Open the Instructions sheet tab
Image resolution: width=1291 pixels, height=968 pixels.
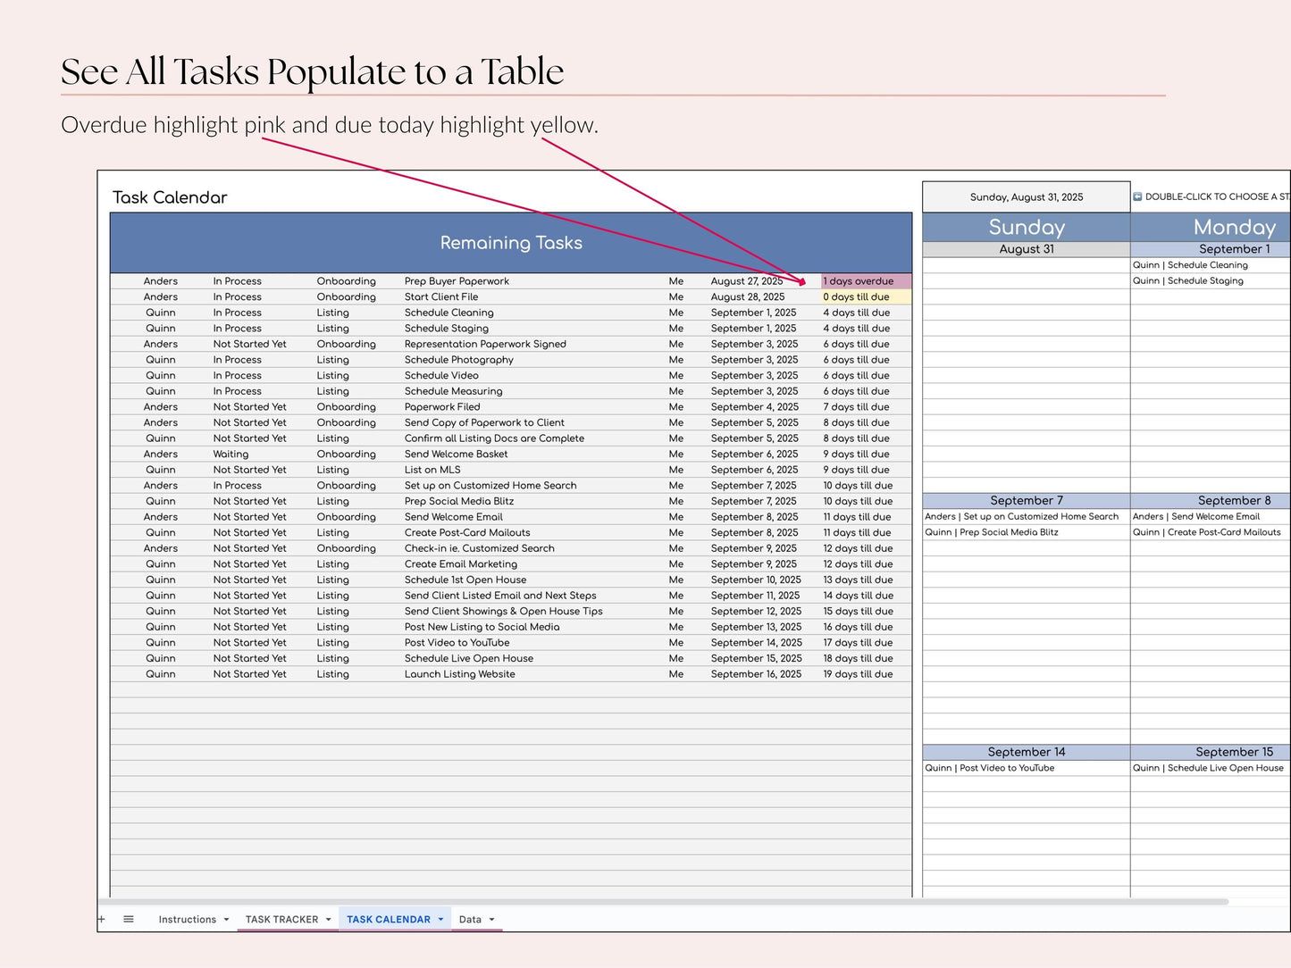[x=188, y=919]
